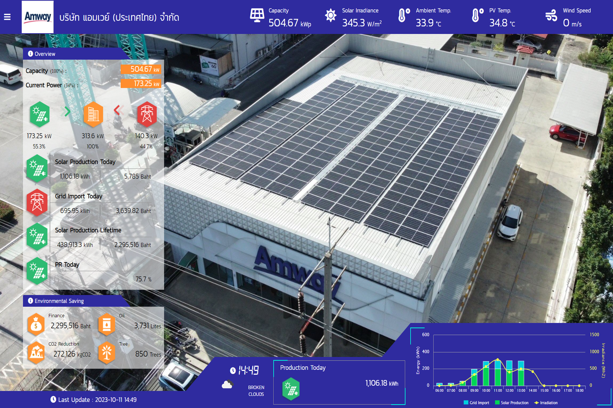Click the PR Today hexagon icon
The height and width of the screenshot is (408, 613).
point(37,271)
